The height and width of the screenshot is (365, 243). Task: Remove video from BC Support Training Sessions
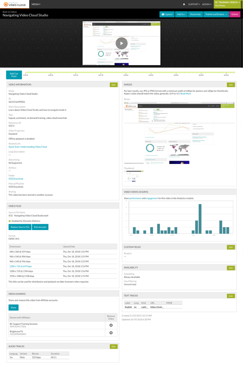(x=111, y=325)
